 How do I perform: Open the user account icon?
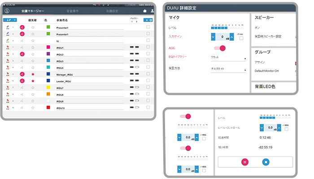(x=152, y=11)
